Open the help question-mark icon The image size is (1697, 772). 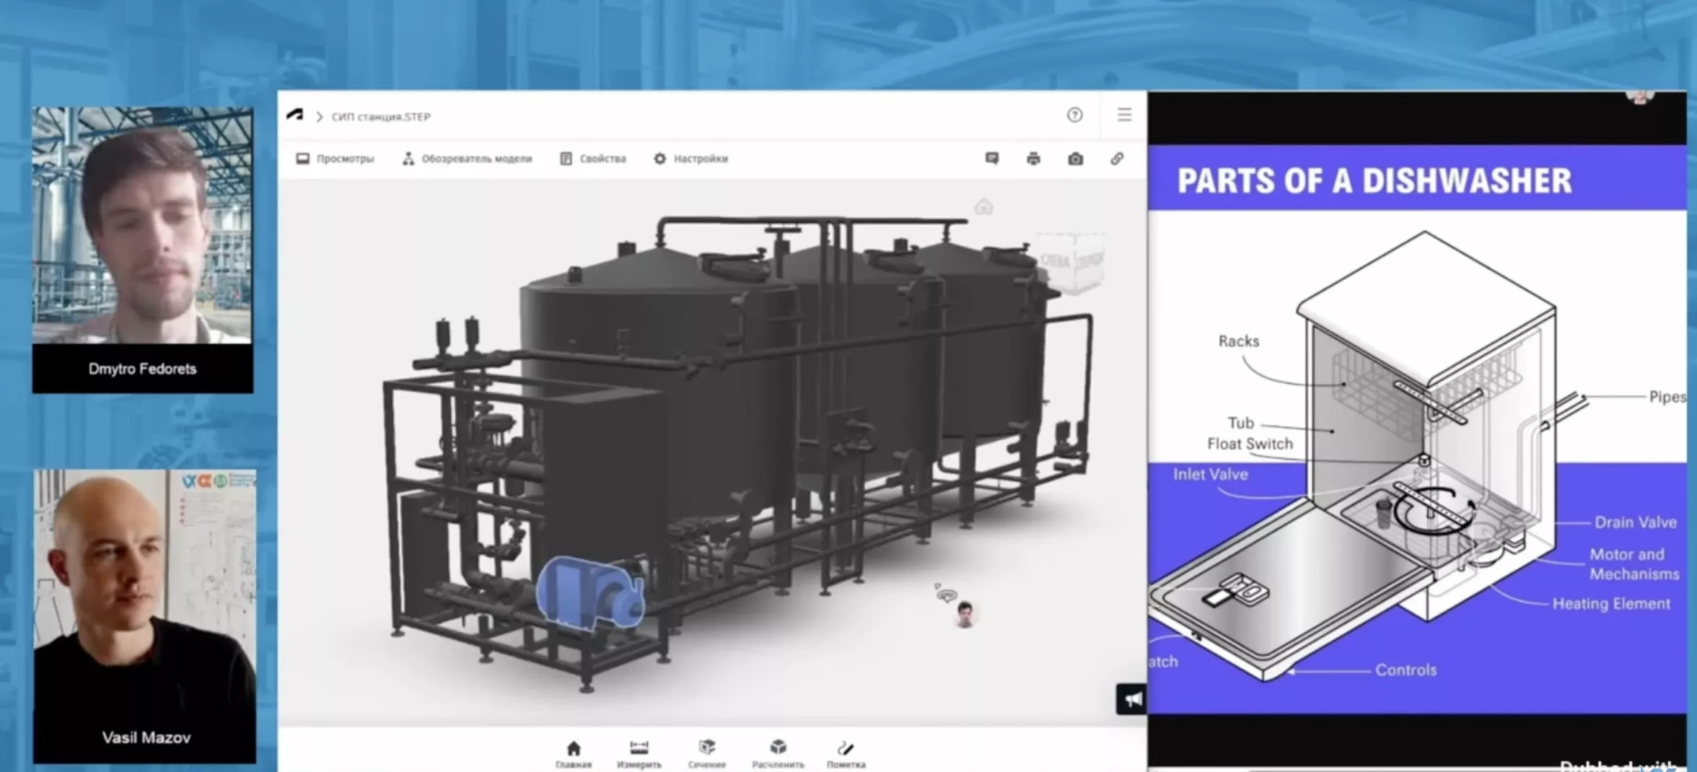tap(1074, 115)
